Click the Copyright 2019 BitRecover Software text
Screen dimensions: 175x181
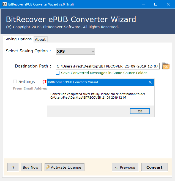62,27
